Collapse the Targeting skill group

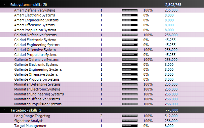(4, 110)
